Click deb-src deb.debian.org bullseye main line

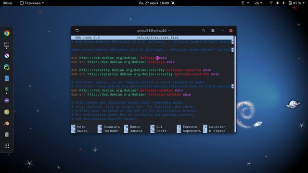(123, 62)
